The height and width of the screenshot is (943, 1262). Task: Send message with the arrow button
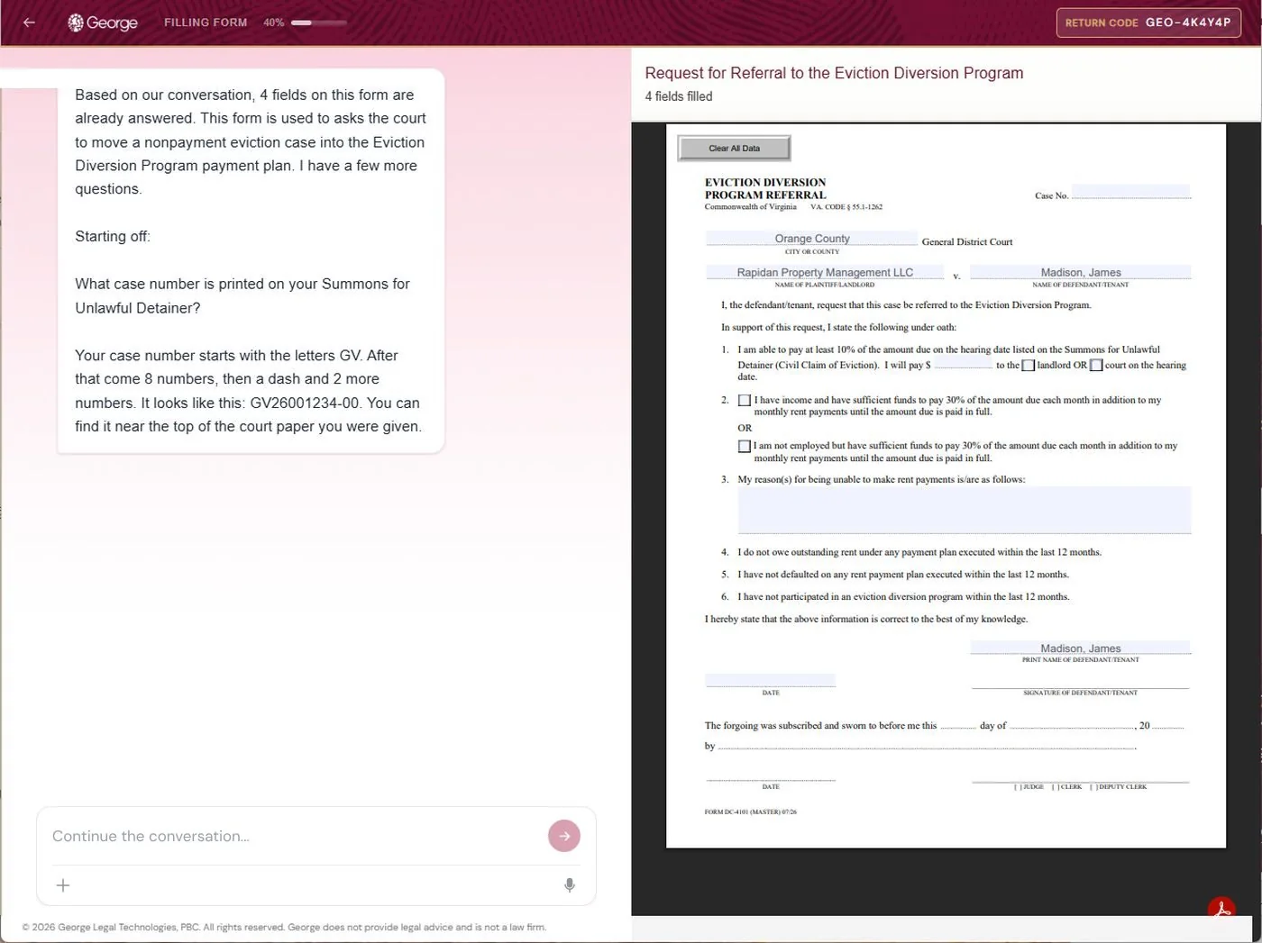pyautogui.click(x=564, y=836)
